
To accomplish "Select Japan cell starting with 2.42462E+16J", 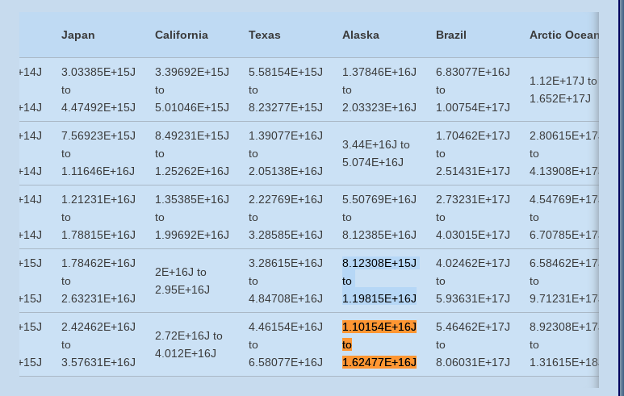I will [x=98, y=344].
